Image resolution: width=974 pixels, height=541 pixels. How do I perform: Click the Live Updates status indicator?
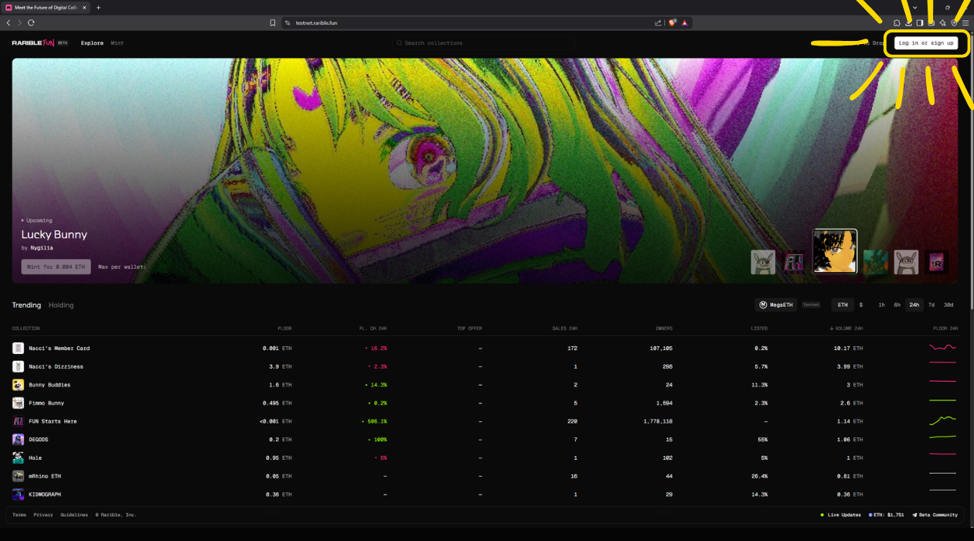(840, 515)
